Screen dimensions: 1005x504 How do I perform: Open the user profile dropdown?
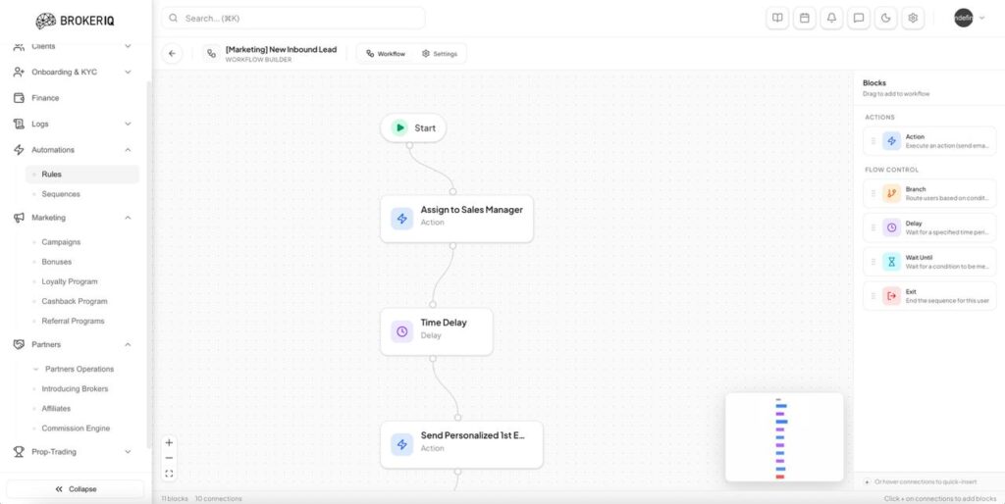tap(969, 18)
